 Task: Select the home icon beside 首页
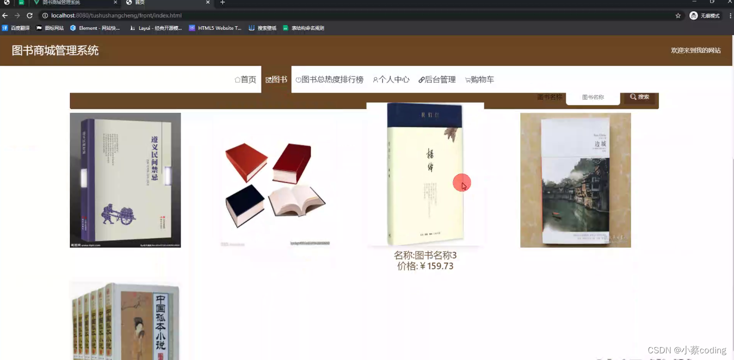(237, 80)
